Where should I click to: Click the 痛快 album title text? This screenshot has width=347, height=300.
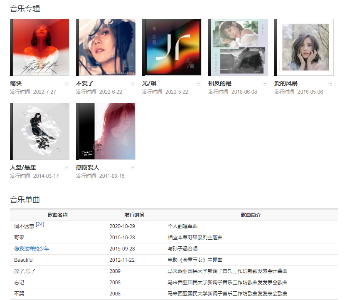click(16, 83)
